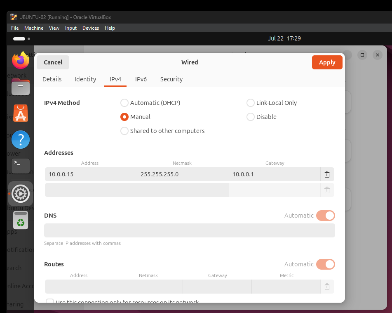392x313 pixels.
Task: Open the Security tab
Action: 171,79
